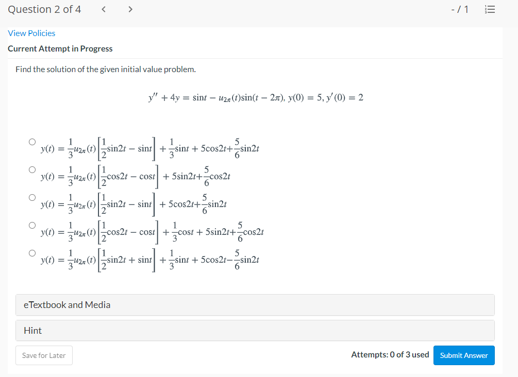Click the Question 2 of 4 heading
The width and height of the screenshot is (518, 377).
44,9
